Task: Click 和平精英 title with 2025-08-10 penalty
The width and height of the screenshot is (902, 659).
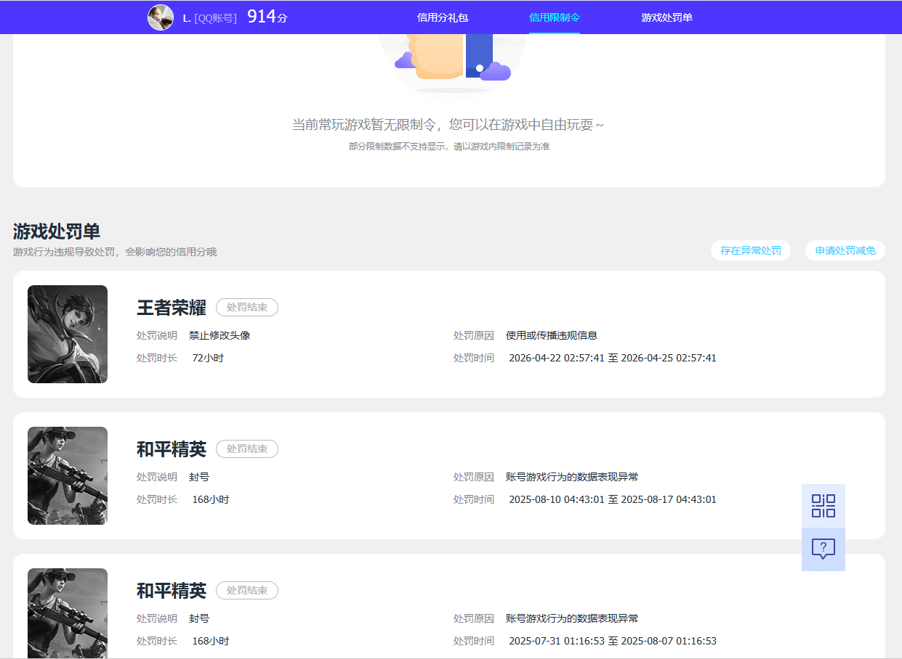Action: 172,449
